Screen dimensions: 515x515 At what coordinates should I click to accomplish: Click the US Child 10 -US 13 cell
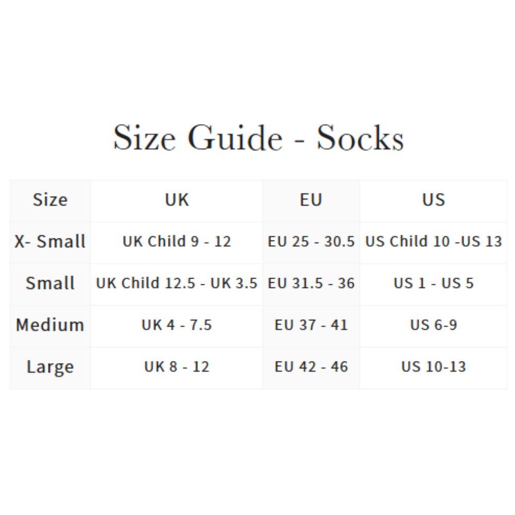[x=433, y=242]
